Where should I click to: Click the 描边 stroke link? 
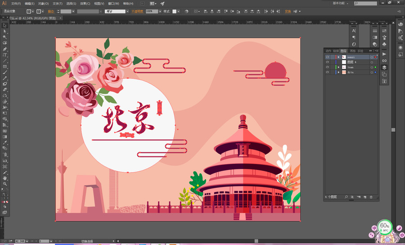pyautogui.click(x=51, y=11)
